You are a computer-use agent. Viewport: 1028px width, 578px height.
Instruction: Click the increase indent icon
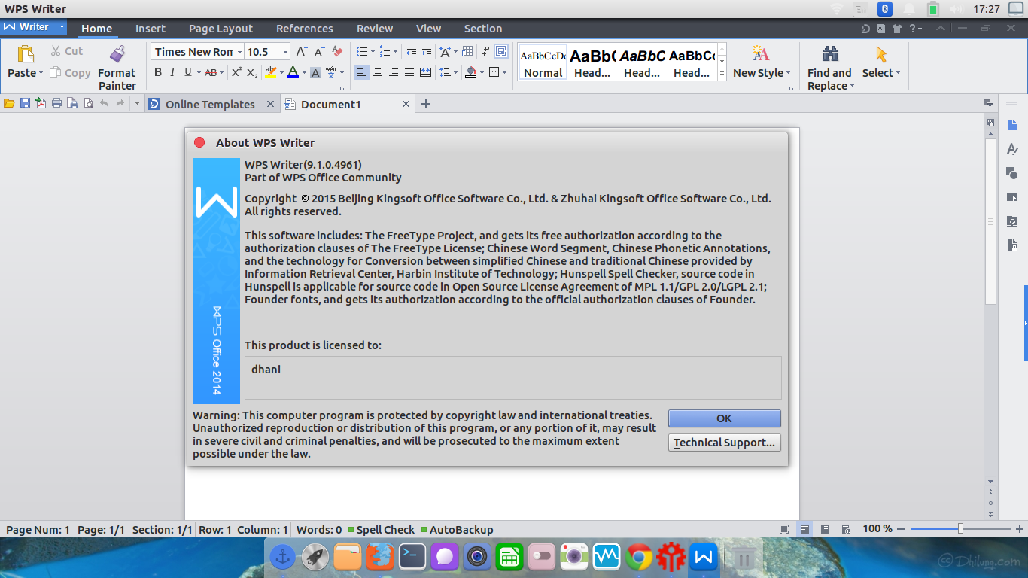click(x=427, y=52)
